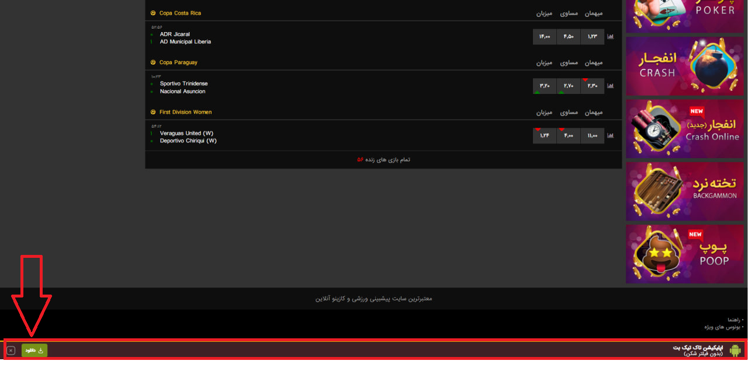The image size is (748, 378).
Task: Open statistics icon for Sportivo Trinidense match
Action: pyautogui.click(x=610, y=86)
